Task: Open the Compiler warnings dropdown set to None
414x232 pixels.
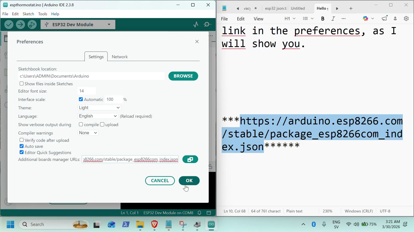Action: [88, 133]
